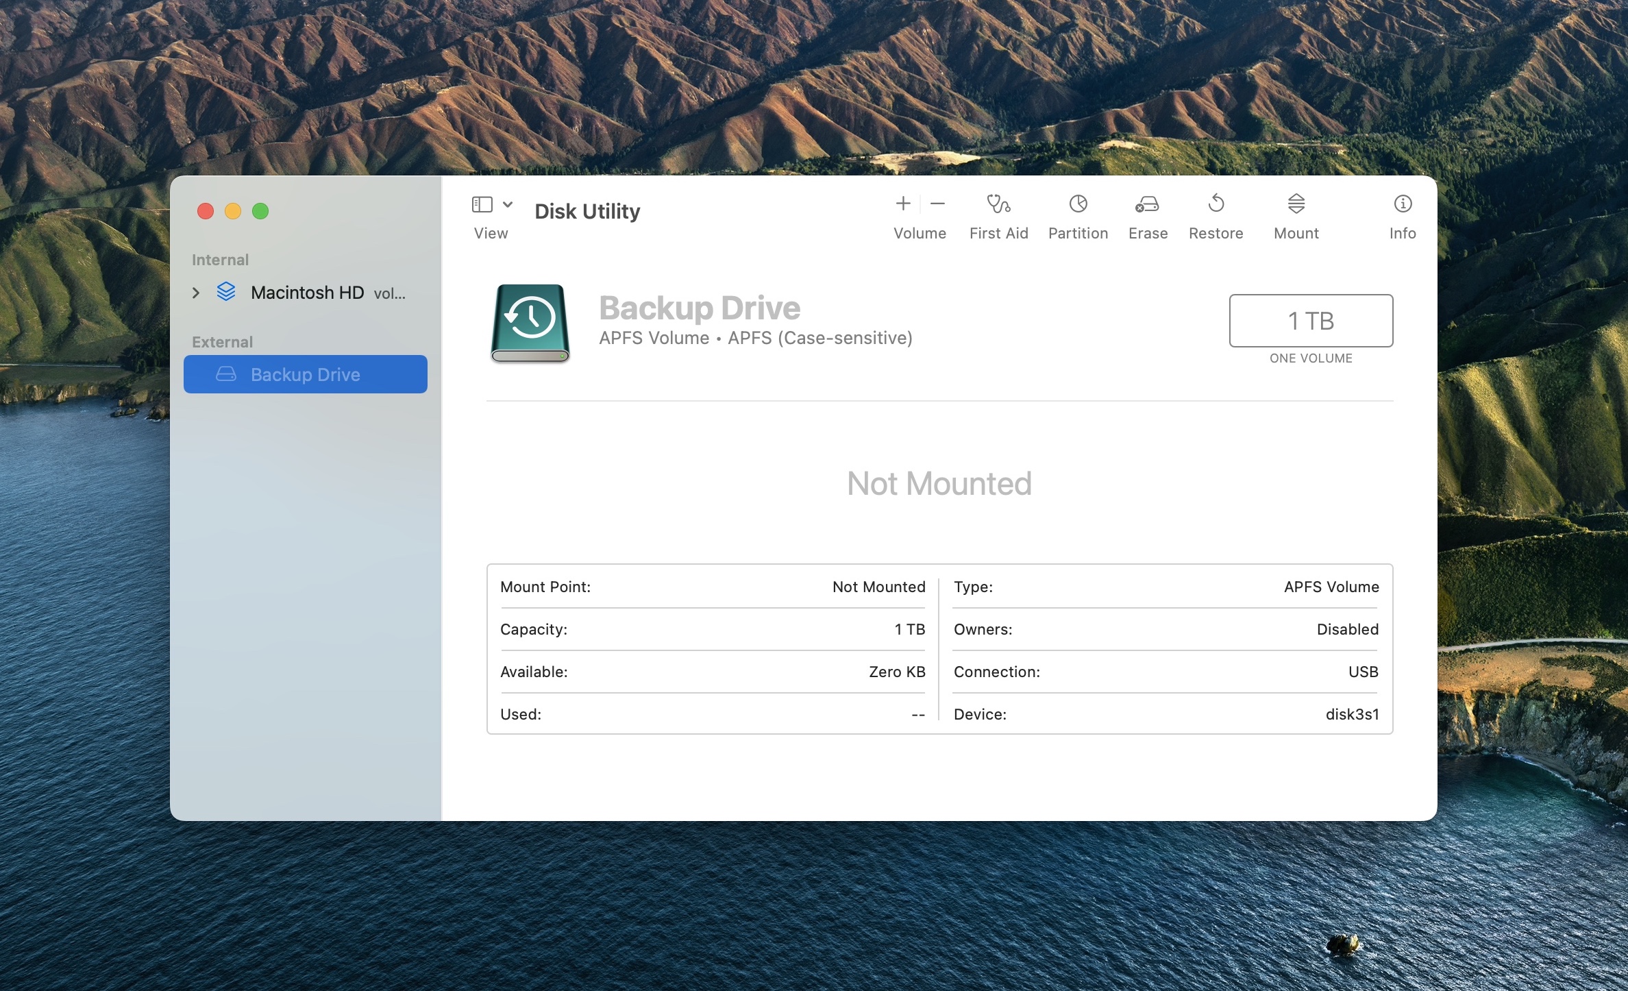Click the Available 'Zero KB' value

[x=897, y=672]
